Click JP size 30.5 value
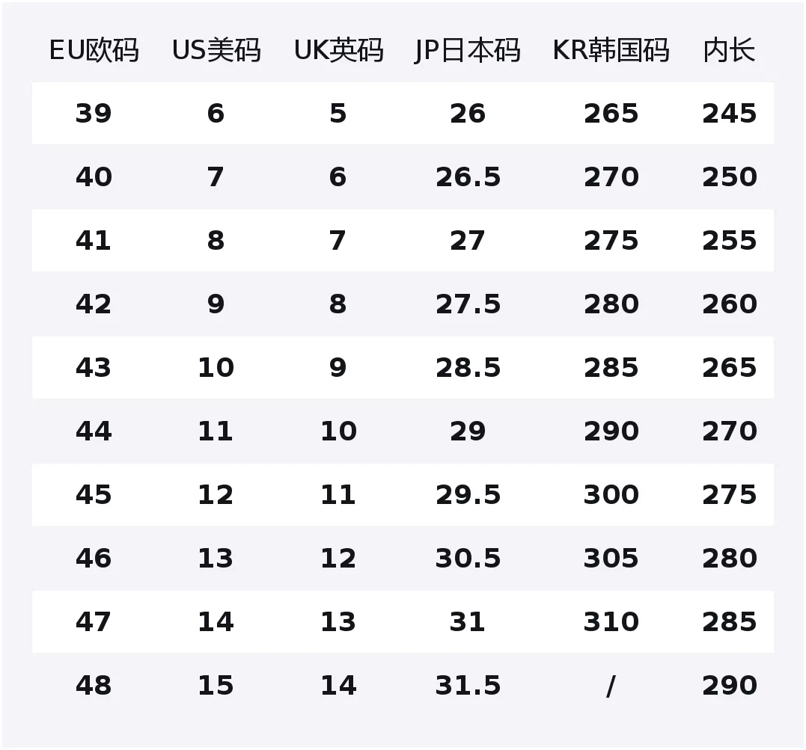This screenshot has height=750, width=806. click(468, 558)
